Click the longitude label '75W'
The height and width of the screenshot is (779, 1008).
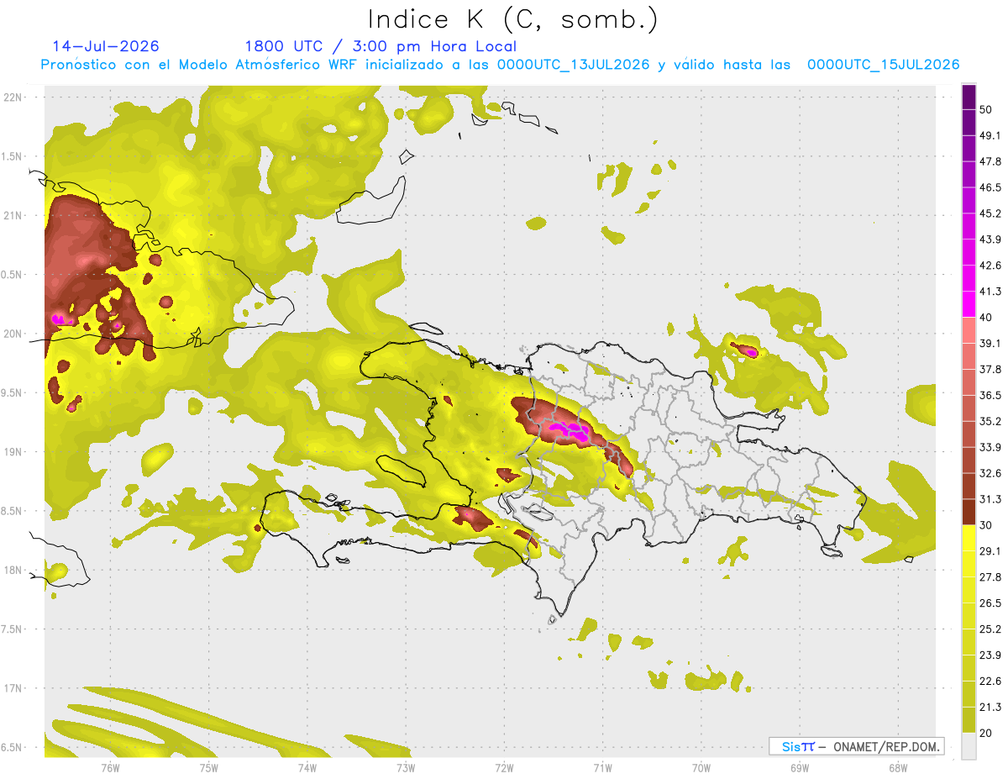pos(209,768)
